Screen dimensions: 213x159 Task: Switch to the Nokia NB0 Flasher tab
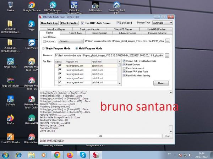pyautogui.click(x=156, y=29)
